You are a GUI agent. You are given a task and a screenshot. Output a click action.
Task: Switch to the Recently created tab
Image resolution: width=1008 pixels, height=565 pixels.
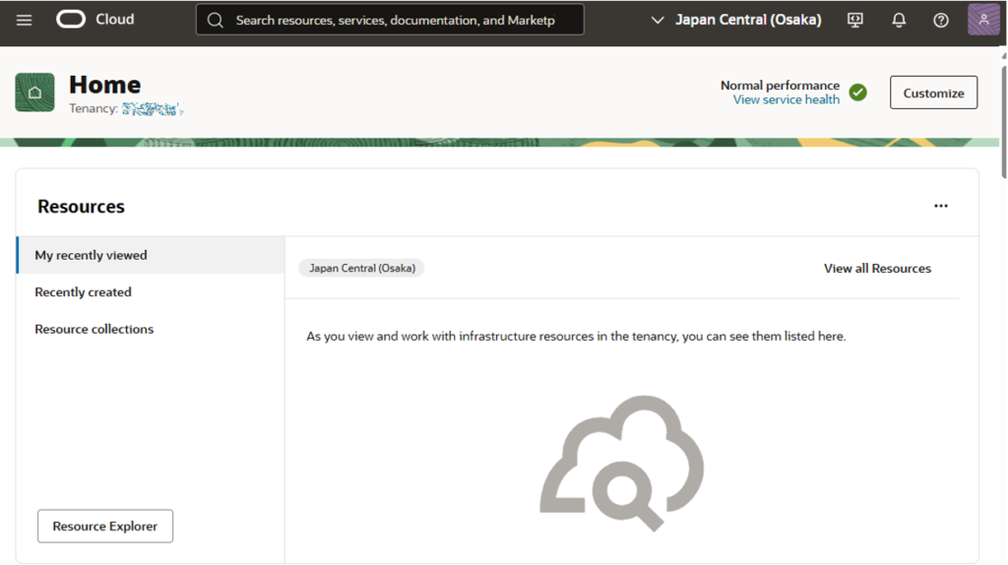coord(83,292)
